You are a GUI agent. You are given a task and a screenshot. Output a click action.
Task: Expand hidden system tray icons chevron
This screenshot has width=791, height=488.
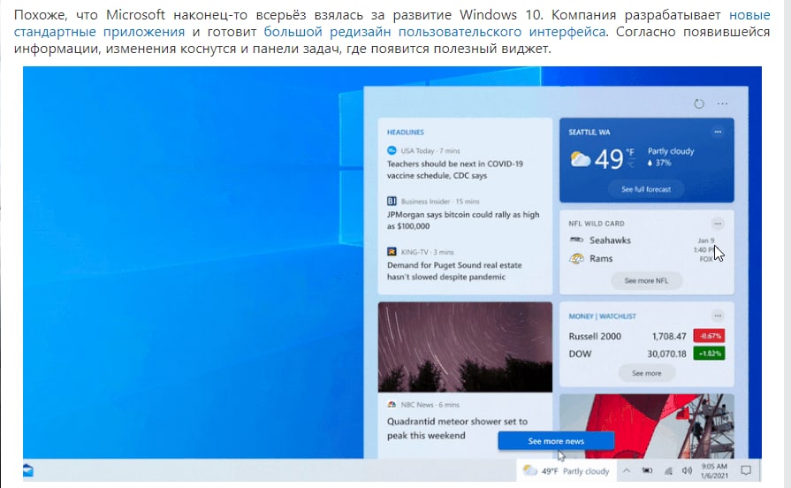pos(626,471)
